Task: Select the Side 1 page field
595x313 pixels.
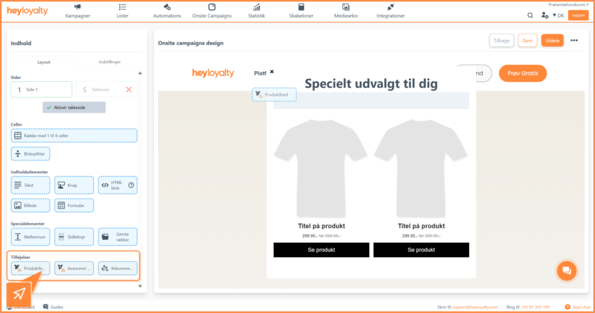Action: click(x=41, y=89)
